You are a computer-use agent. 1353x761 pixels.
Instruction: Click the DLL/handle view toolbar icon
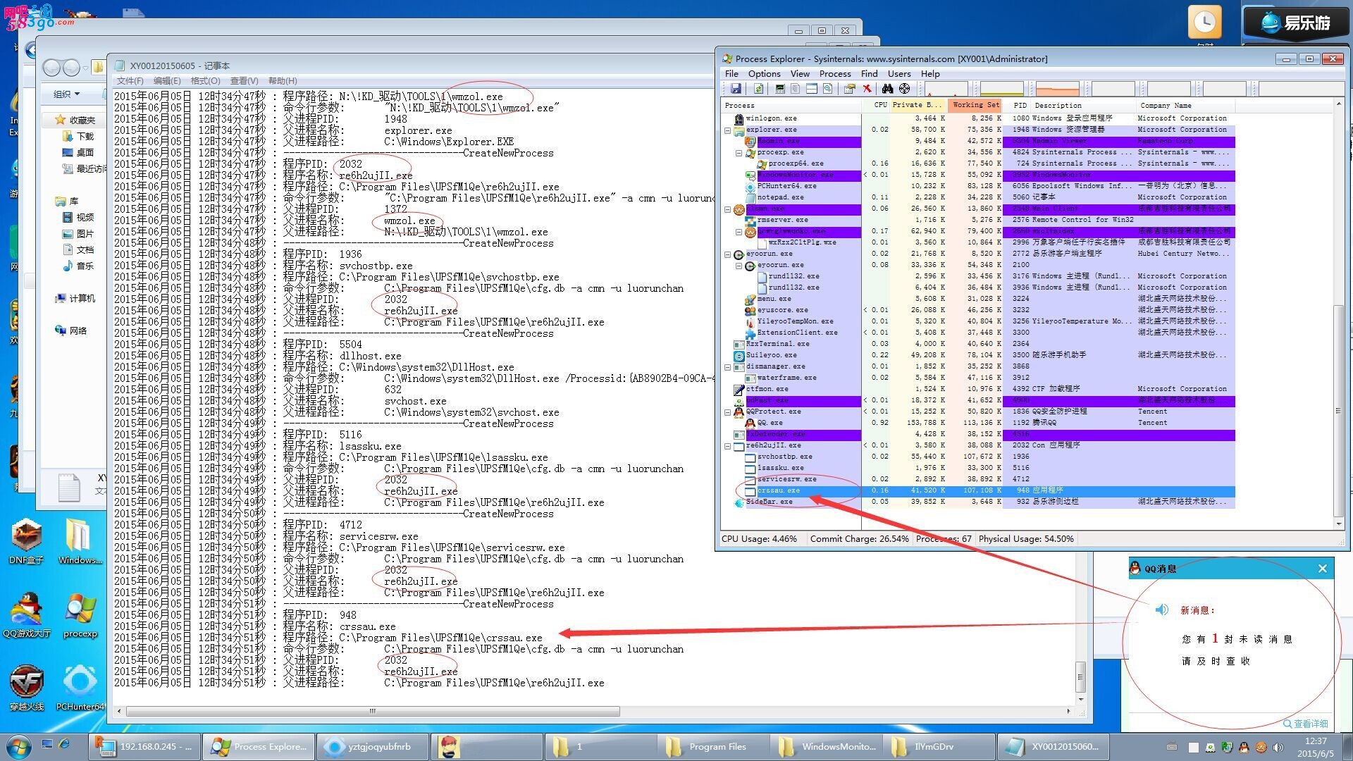click(828, 89)
